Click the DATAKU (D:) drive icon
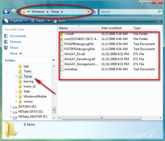This screenshot has height=141, width=165. click(15, 107)
